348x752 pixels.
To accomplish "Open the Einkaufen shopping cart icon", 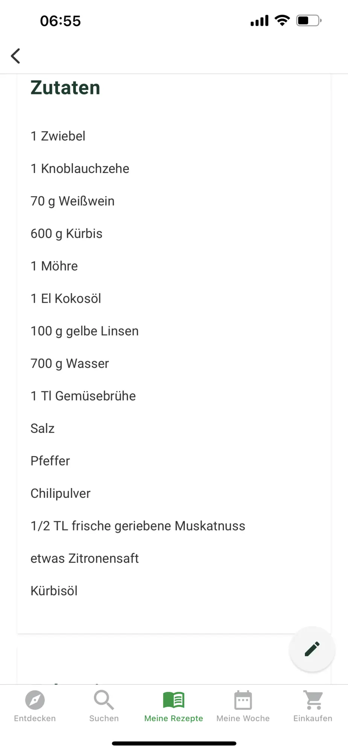I will pyautogui.click(x=313, y=700).
